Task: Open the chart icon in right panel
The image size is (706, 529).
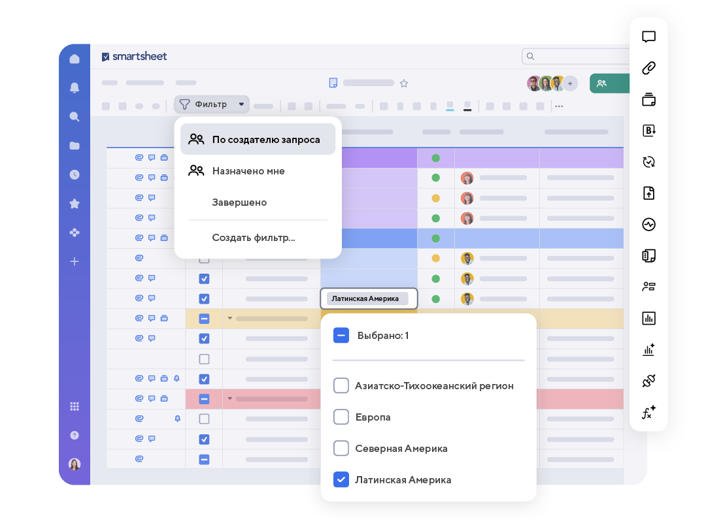Action: click(x=648, y=319)
